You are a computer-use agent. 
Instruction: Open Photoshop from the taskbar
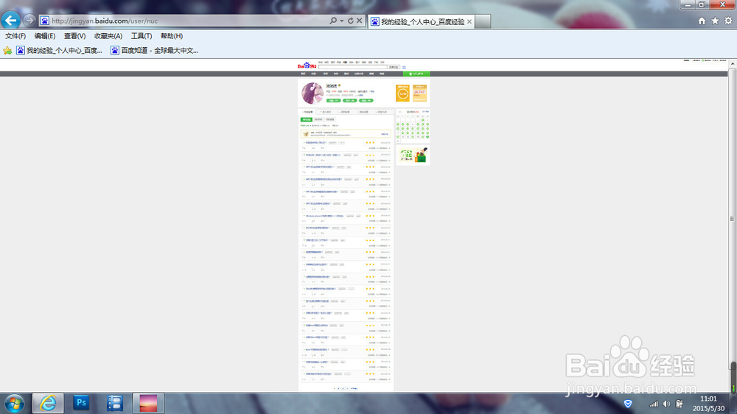[81, 403]
